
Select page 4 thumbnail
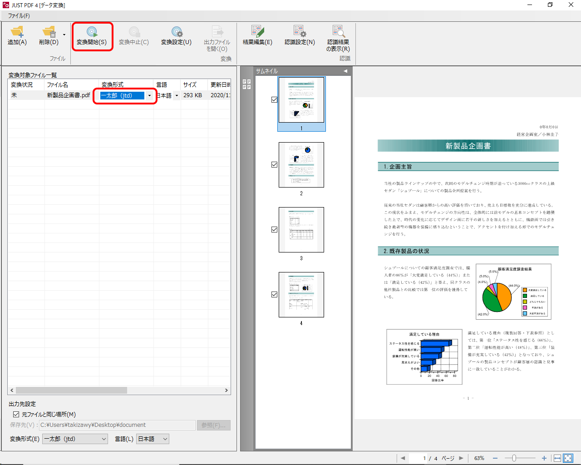(x=301, y=295)
